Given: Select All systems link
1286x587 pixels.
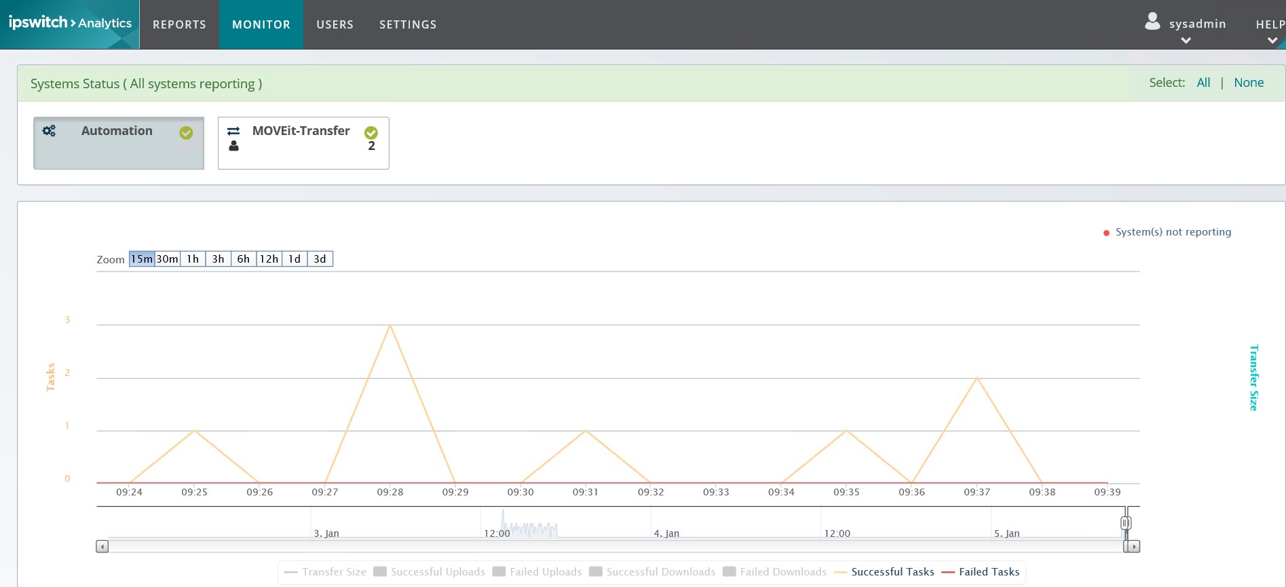Looking at the screenshot, I should coord(1203,83).
